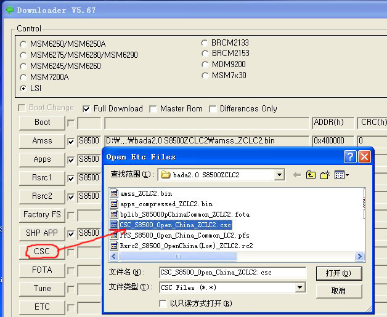387x317 pixels.
Task: Toggle the checkbox next to Amss
Action: click(71, 142)
